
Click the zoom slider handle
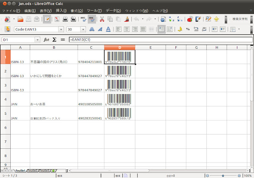pos(223,176)
